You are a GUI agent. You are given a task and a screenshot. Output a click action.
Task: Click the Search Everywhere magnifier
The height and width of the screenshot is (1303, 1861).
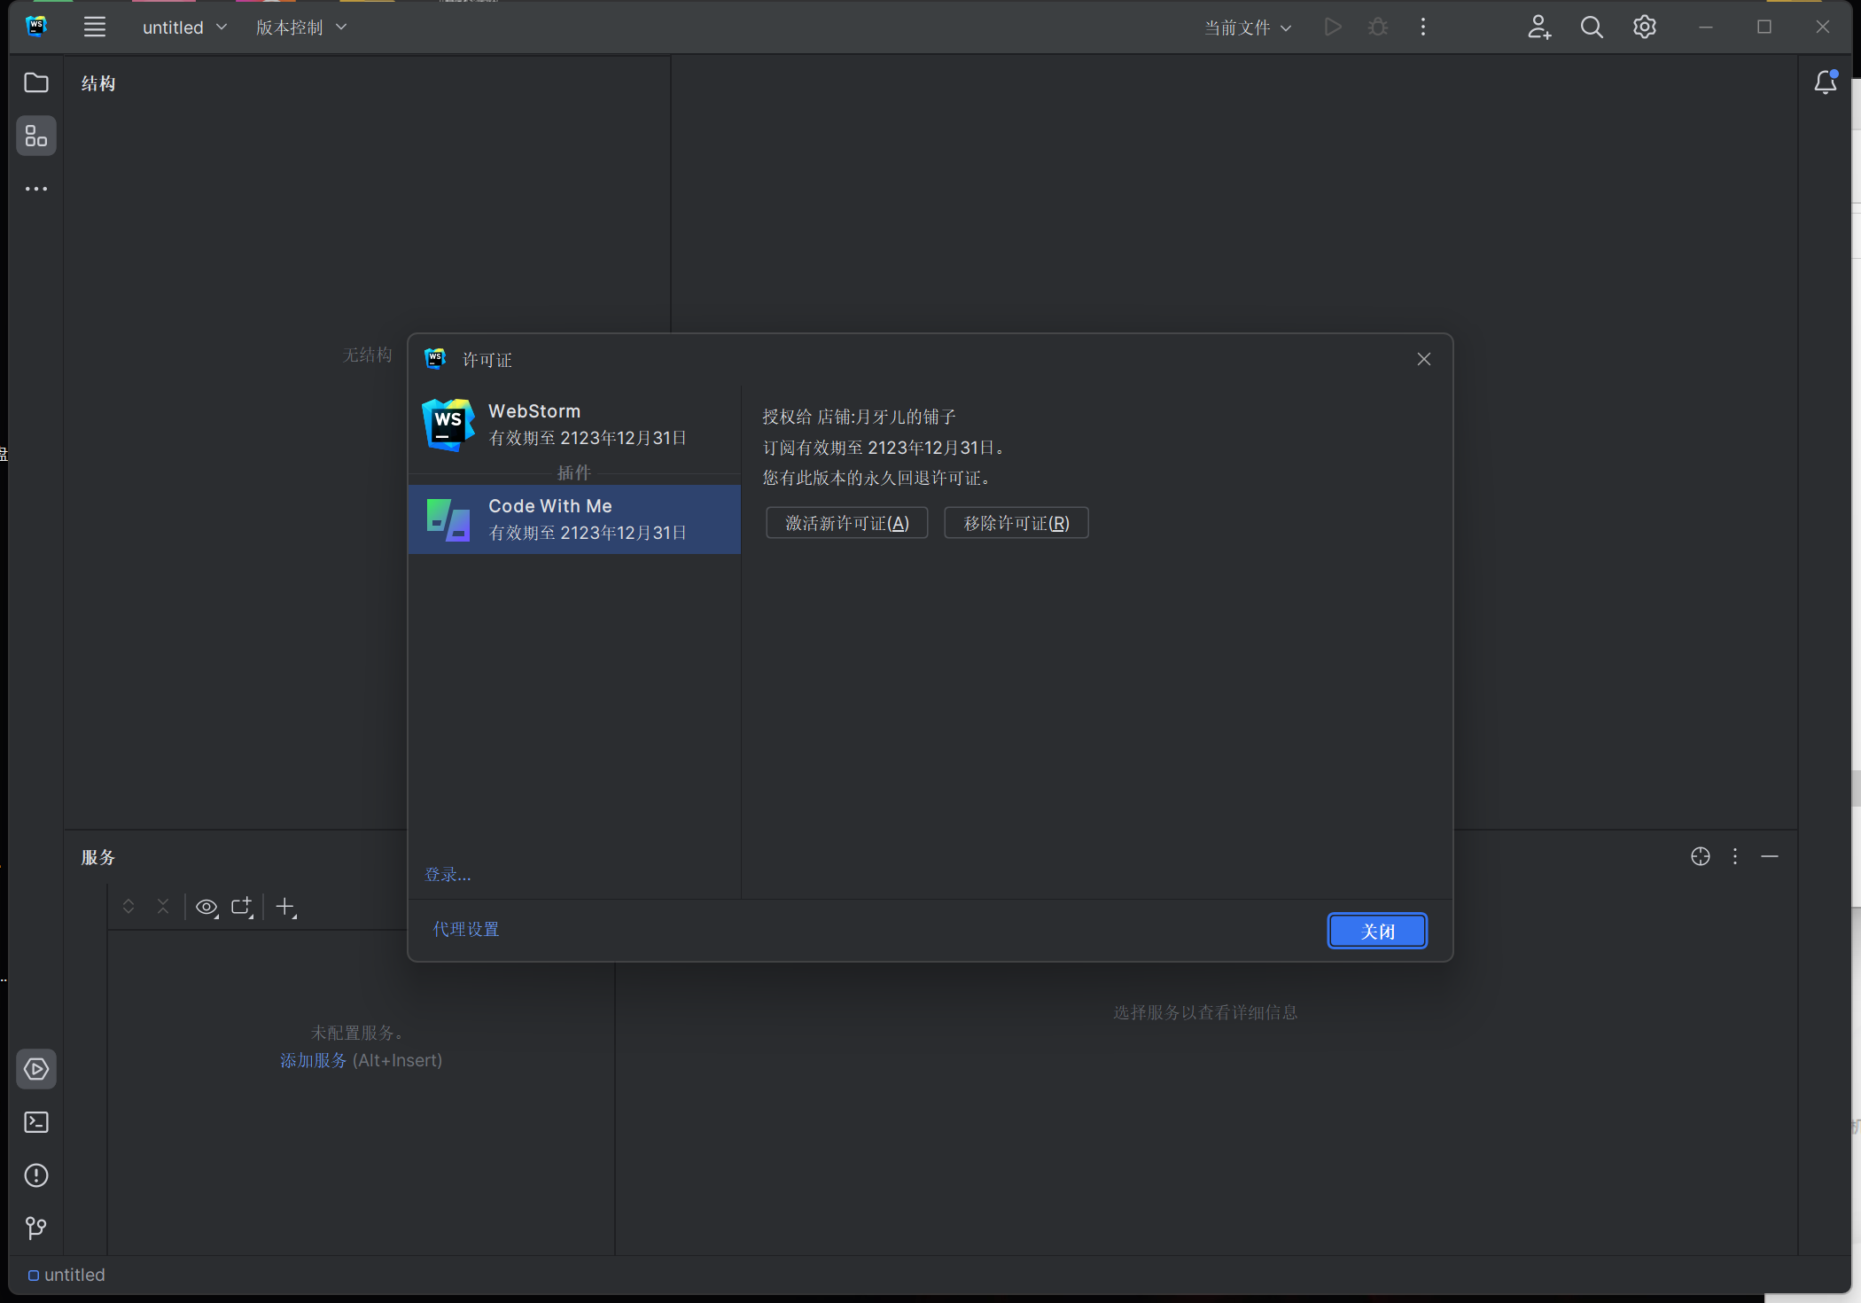[x=1592, y=27]
